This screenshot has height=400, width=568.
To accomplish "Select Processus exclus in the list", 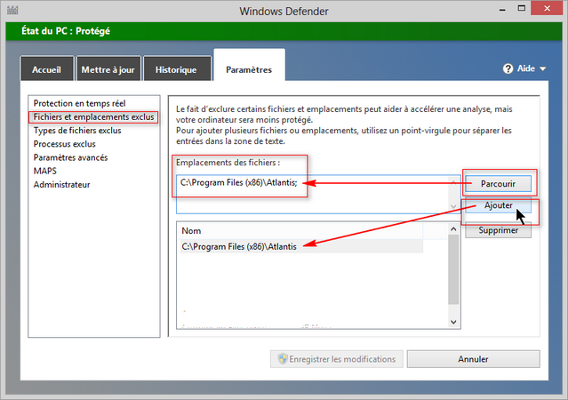I will 65,144.
